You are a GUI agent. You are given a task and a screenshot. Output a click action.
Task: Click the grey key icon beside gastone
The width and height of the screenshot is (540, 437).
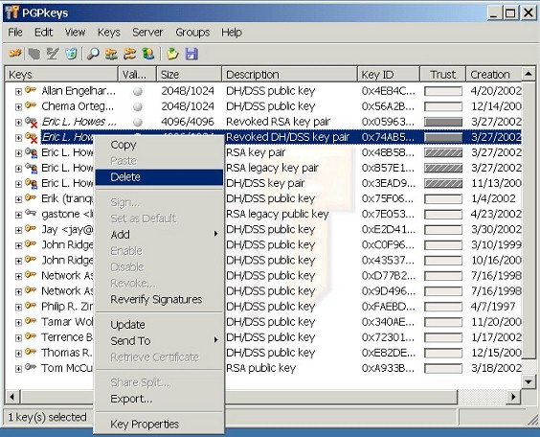[31, 214]
